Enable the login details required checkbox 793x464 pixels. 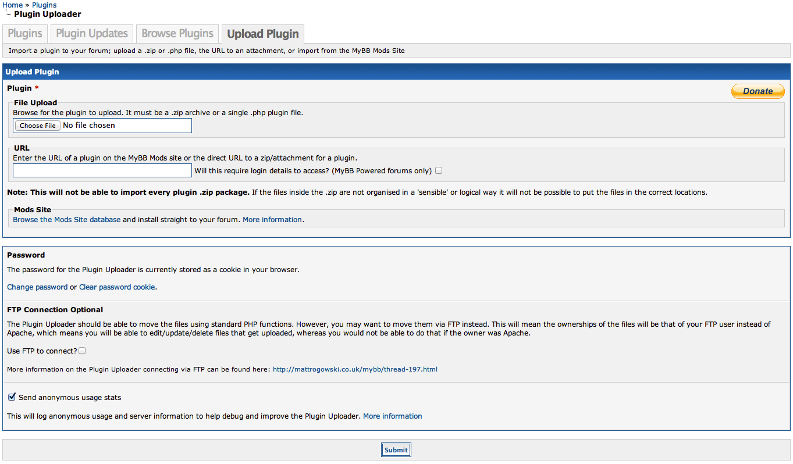(439, 170)
